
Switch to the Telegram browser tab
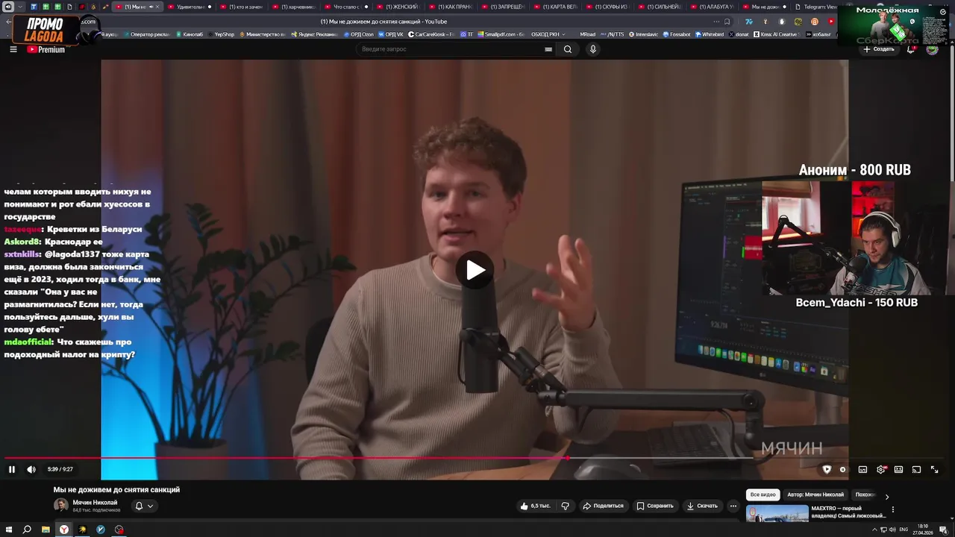click(815, 7)
